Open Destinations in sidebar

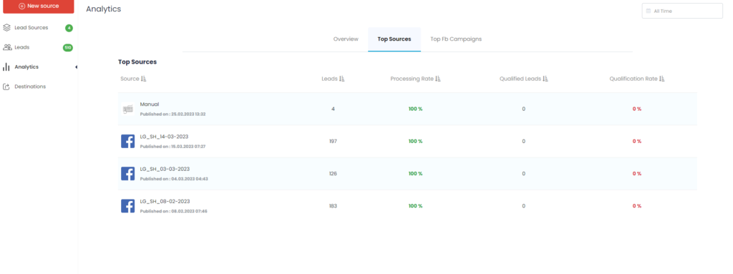click(x=30, y=87)
